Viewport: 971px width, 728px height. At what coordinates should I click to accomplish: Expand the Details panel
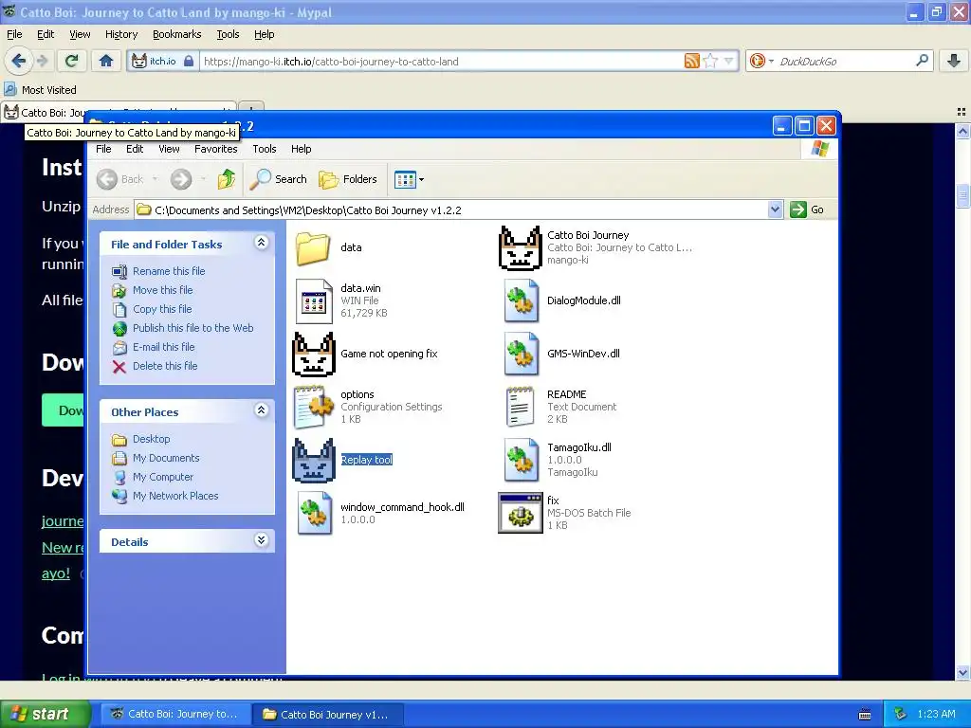pos(262,540)
